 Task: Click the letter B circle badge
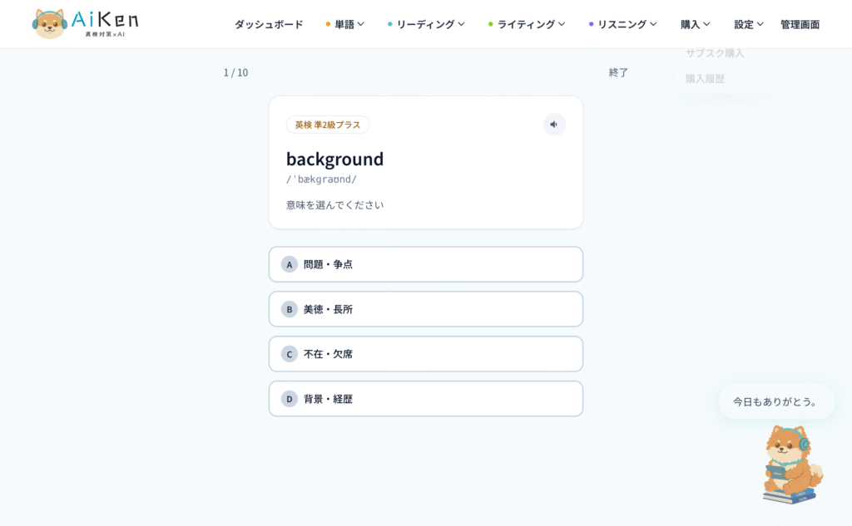289,309
